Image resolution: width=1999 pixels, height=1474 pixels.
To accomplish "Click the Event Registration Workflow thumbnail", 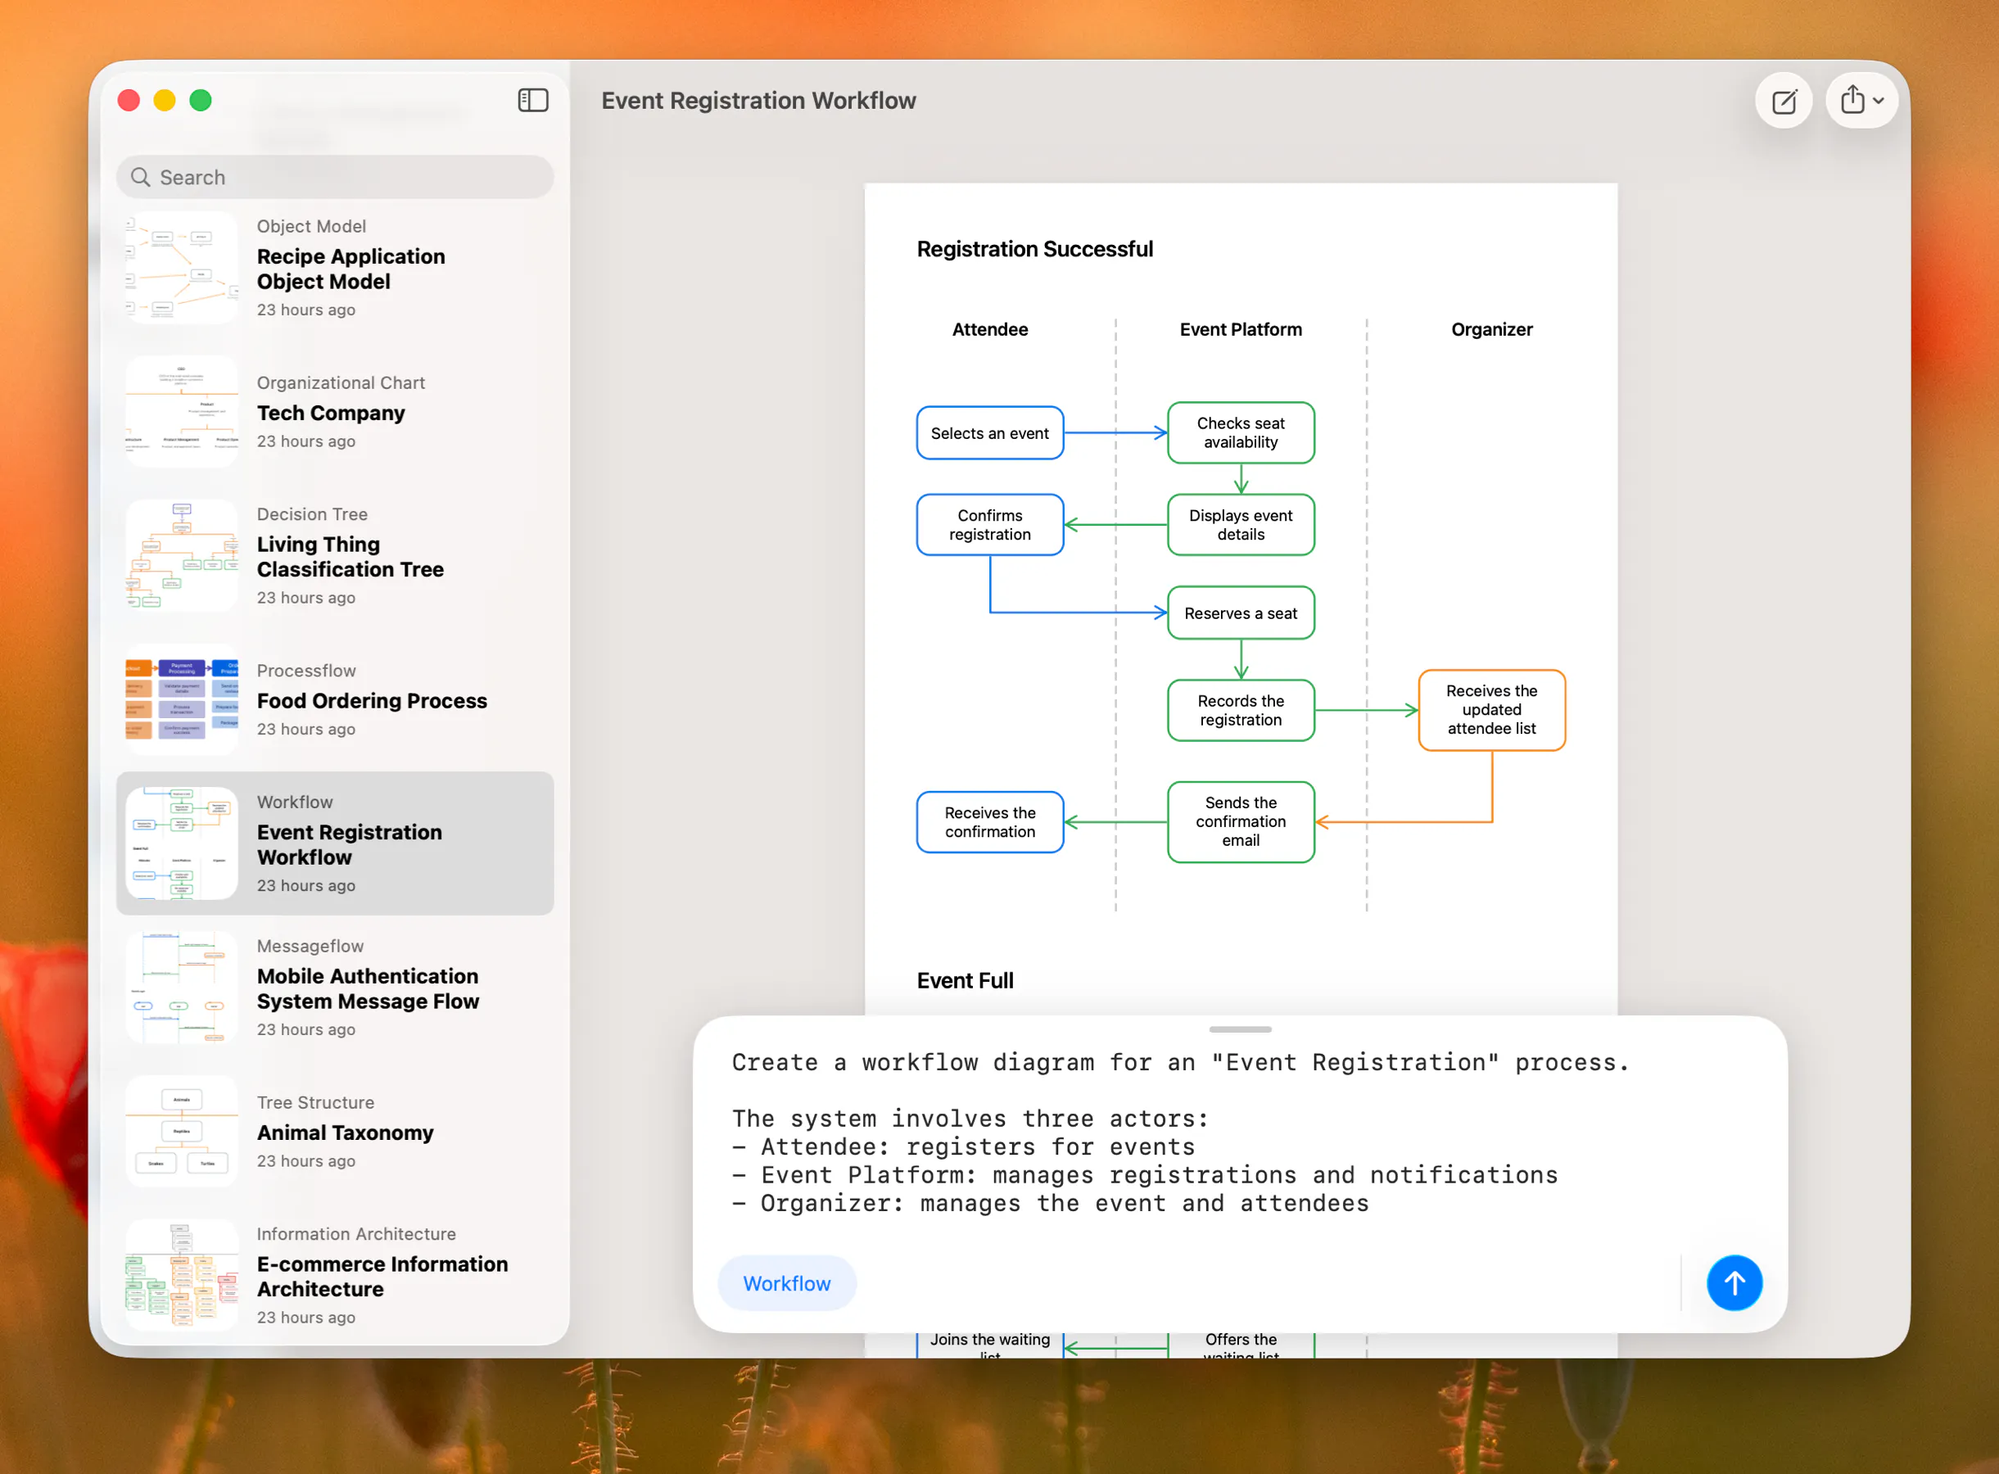I will pos(182,843).
